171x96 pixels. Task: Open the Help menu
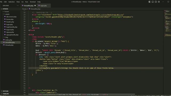[x=39, y=2]
